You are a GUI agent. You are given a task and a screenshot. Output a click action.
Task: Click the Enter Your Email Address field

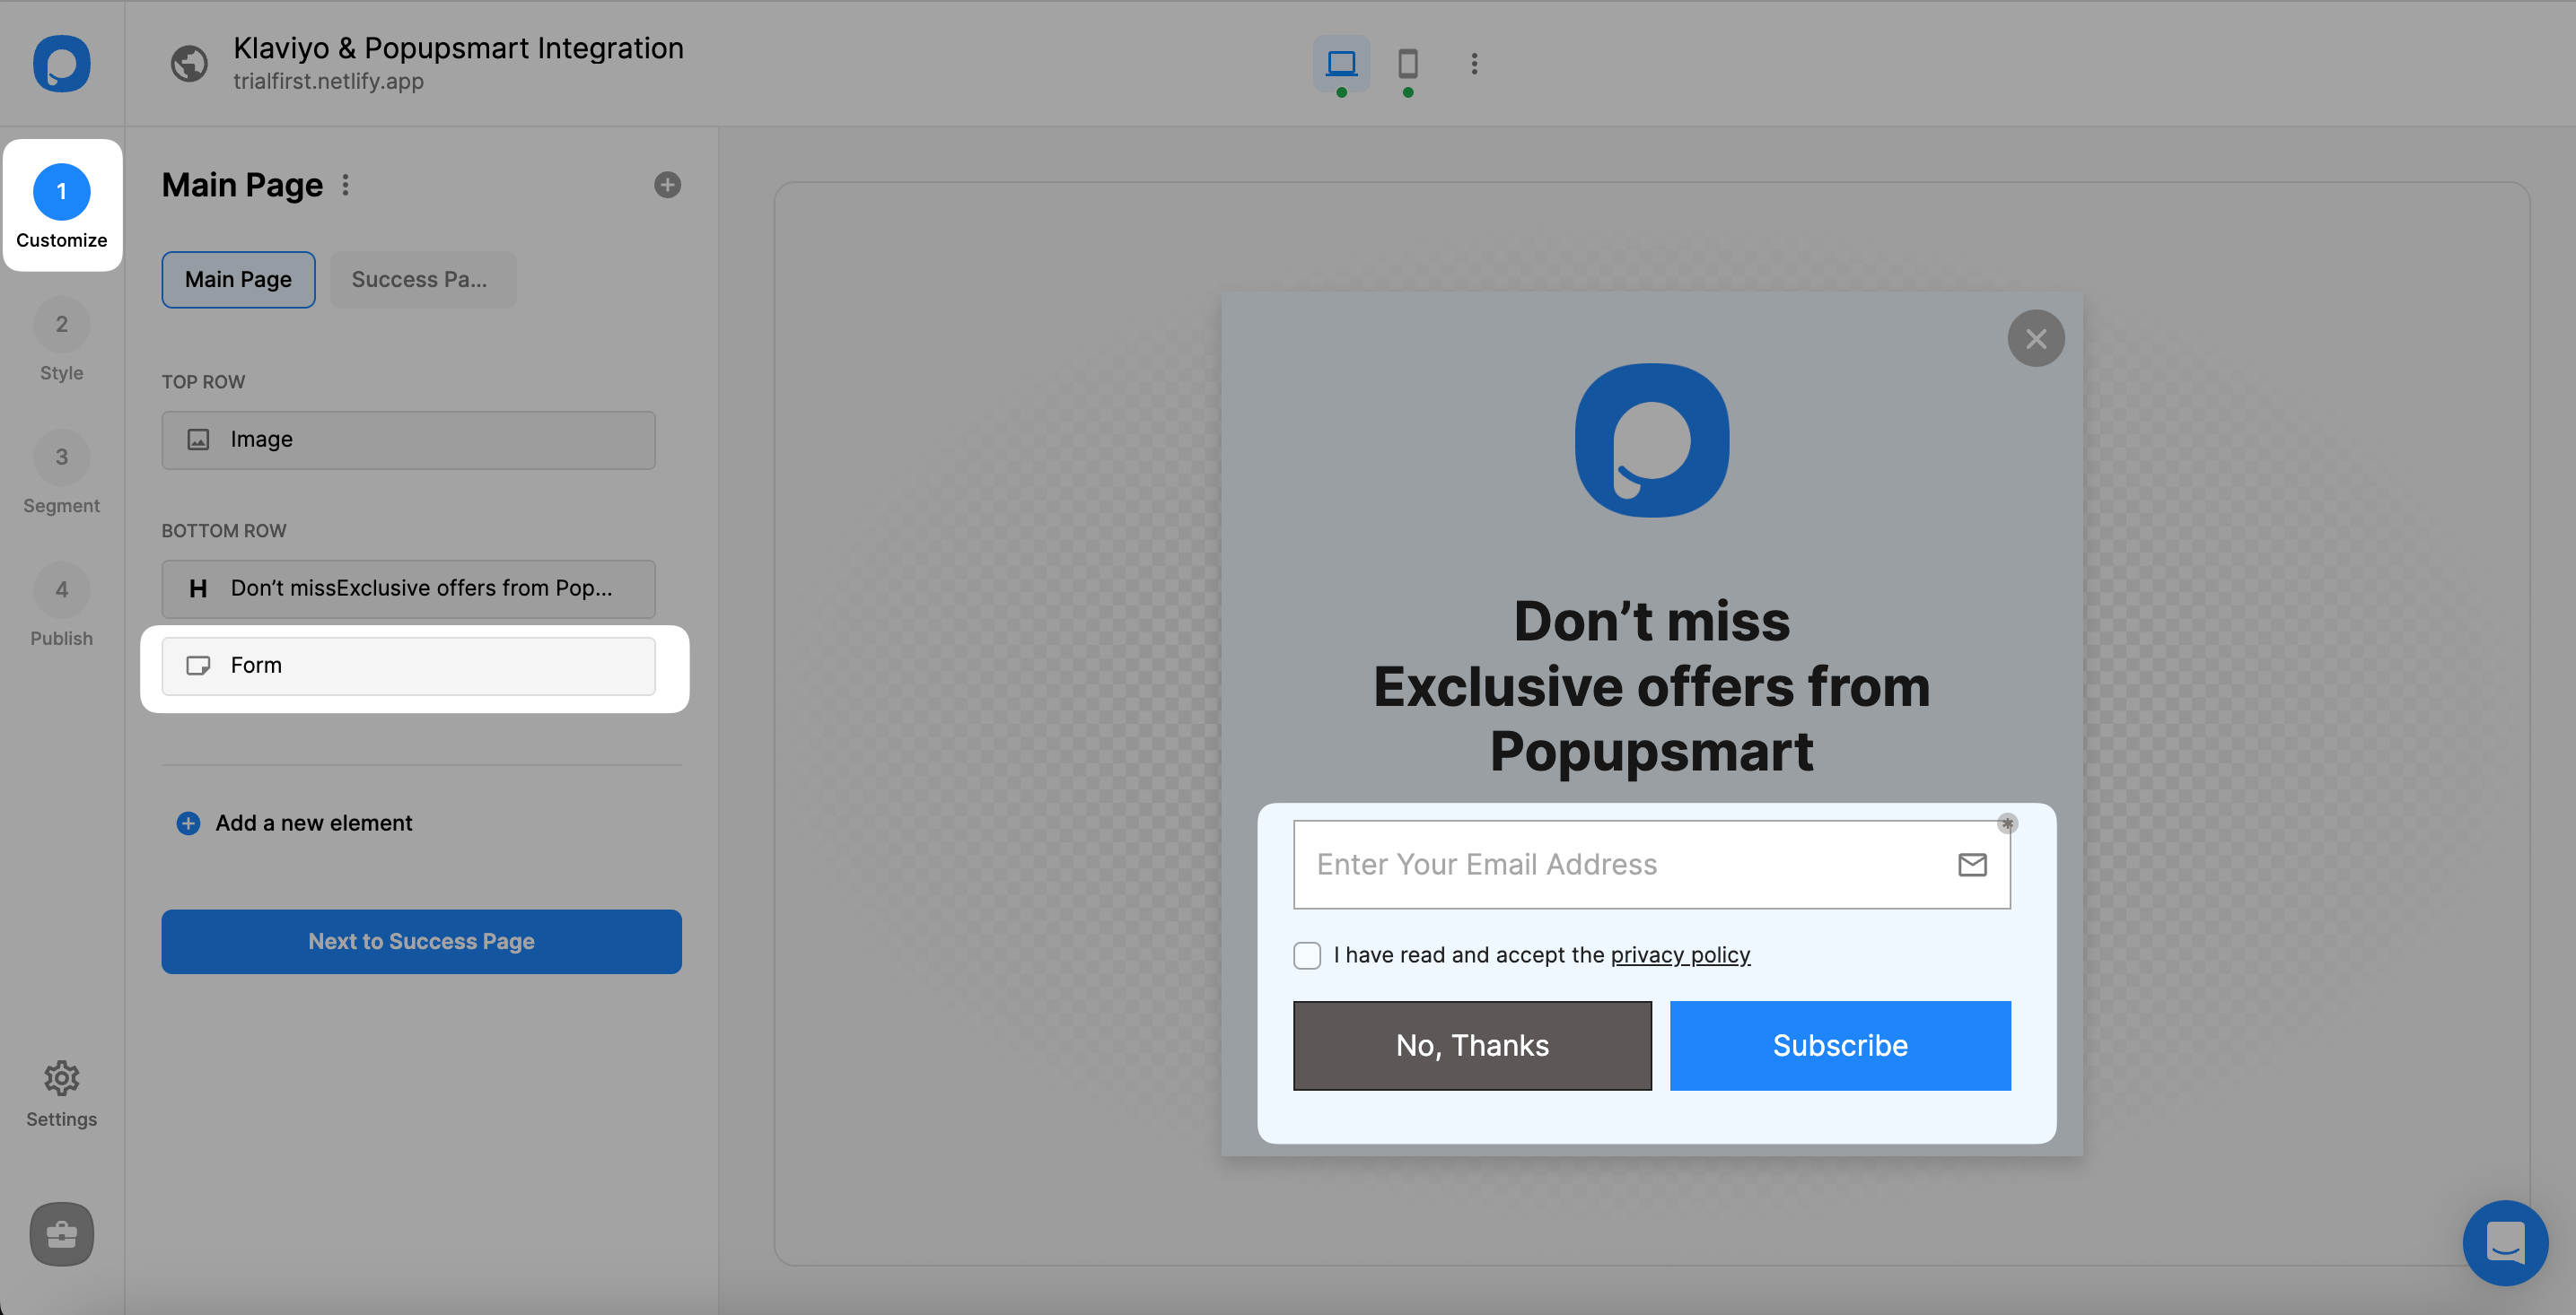[x=1652, y=864]
